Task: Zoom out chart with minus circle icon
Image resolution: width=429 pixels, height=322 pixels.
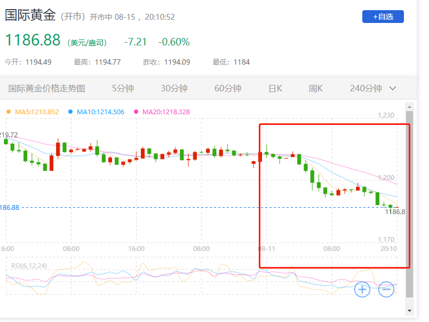Action: [386, 289]
